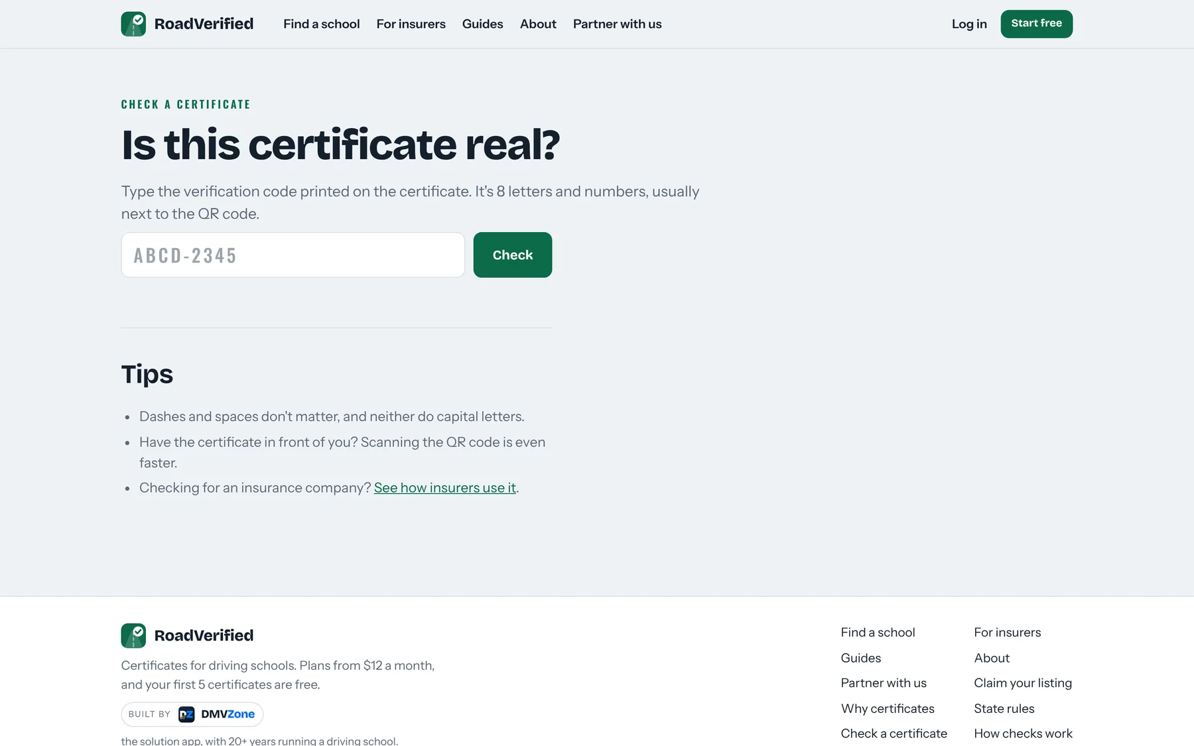Open Claim your listing footer link

1022,683
